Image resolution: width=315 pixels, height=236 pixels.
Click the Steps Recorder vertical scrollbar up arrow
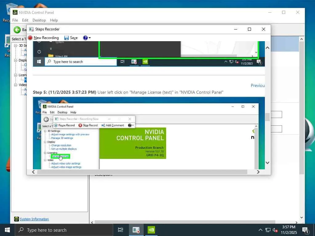(267, 48)
